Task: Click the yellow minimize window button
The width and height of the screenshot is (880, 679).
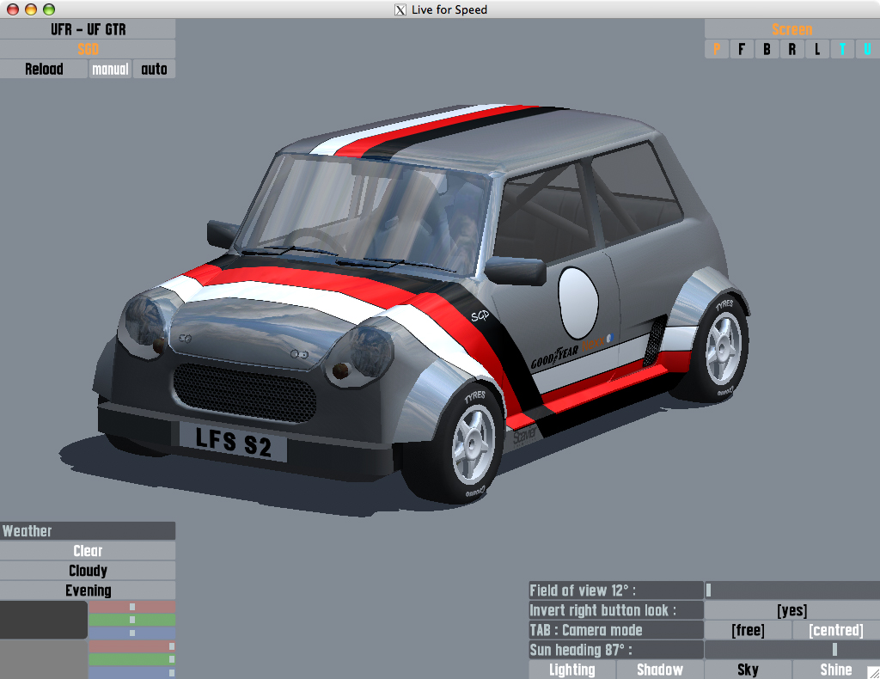Action: click(x=31, y=9)
